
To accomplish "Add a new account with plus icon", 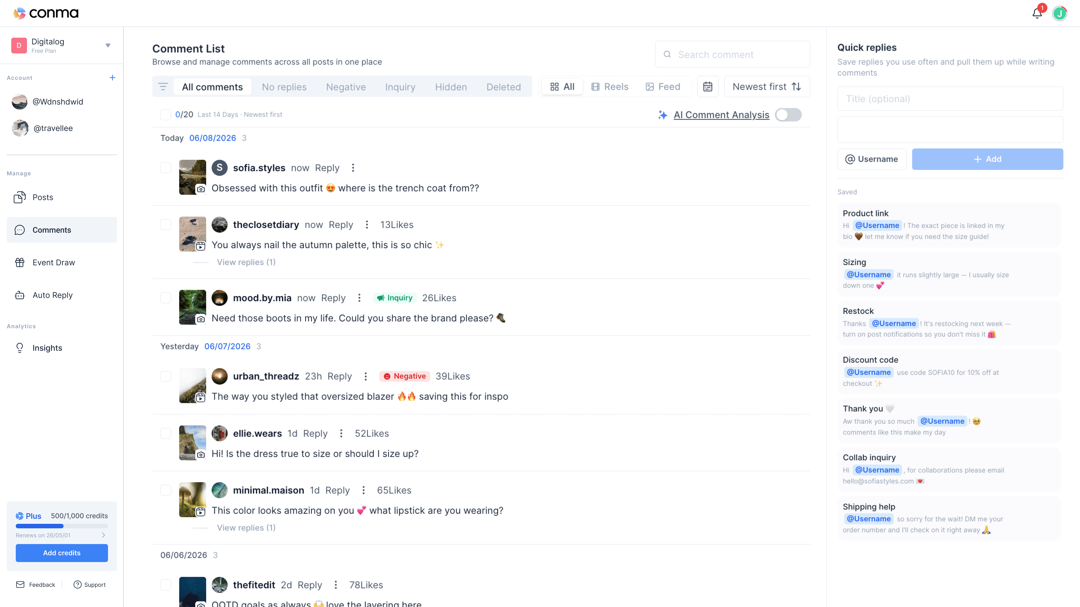I will (112, 78).
